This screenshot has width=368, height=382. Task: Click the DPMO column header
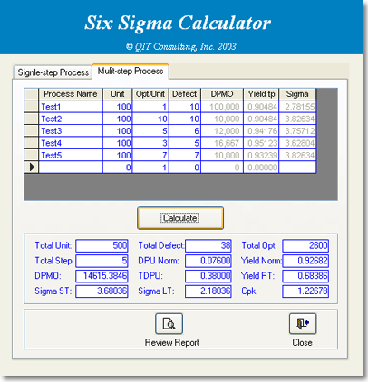pyautogui.click(x=222, y=94)
